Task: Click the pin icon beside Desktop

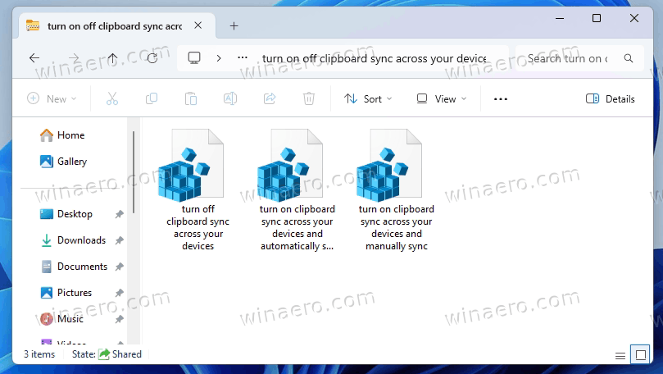Action: click(x=120, y=215)
